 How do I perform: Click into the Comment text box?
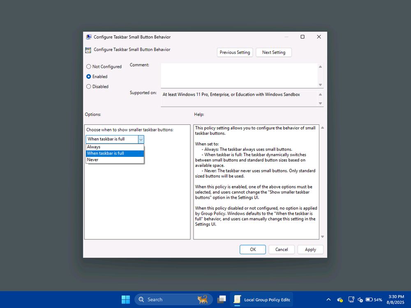(239, 76)
